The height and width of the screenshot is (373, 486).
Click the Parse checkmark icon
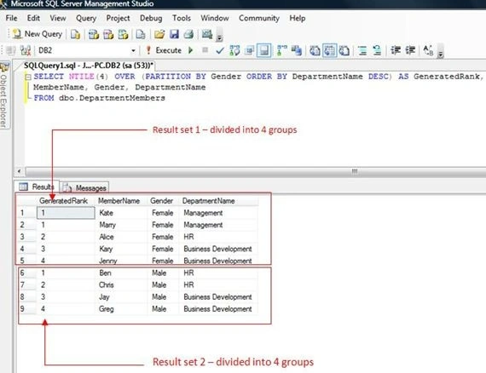[220, 50]
